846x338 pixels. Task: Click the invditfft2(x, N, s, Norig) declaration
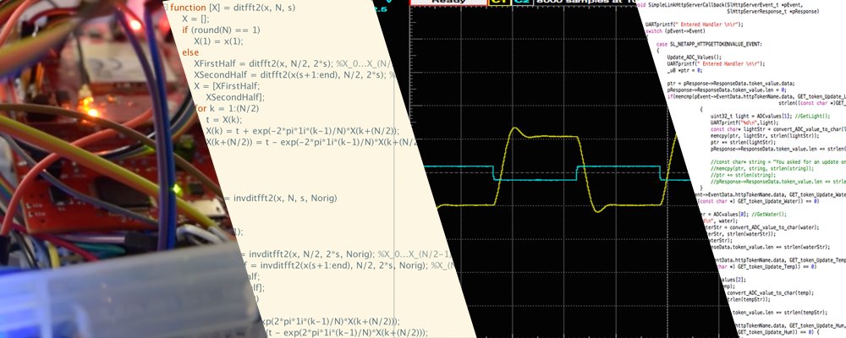coord(285,199)
